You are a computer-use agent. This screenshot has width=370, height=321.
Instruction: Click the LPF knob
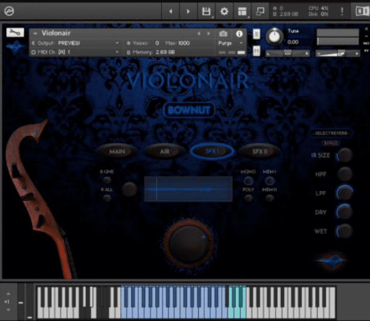(344, 193)
